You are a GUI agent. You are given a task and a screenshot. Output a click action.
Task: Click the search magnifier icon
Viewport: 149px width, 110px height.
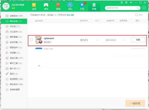coord(138,8)
